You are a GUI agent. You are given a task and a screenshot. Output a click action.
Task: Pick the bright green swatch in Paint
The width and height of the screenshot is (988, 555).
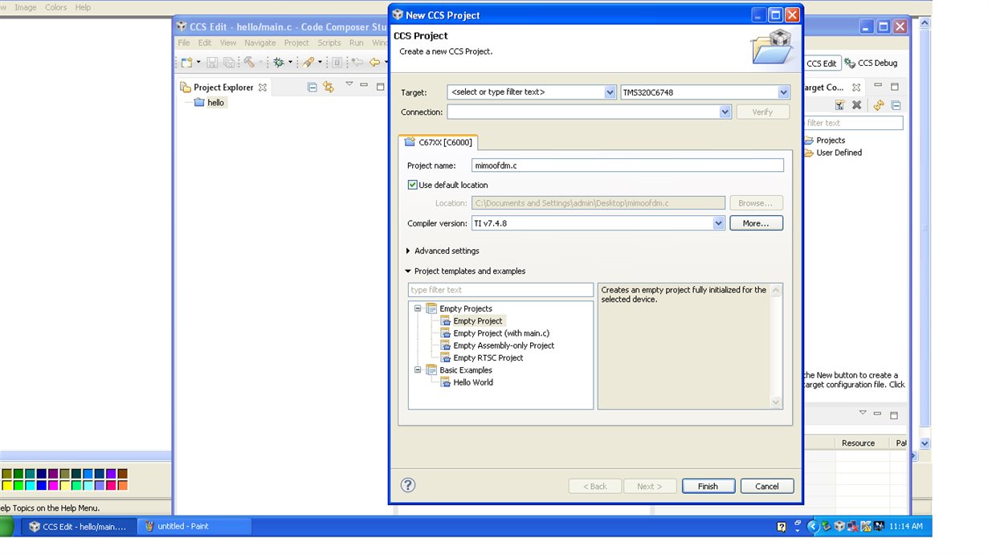click(18, 485)
